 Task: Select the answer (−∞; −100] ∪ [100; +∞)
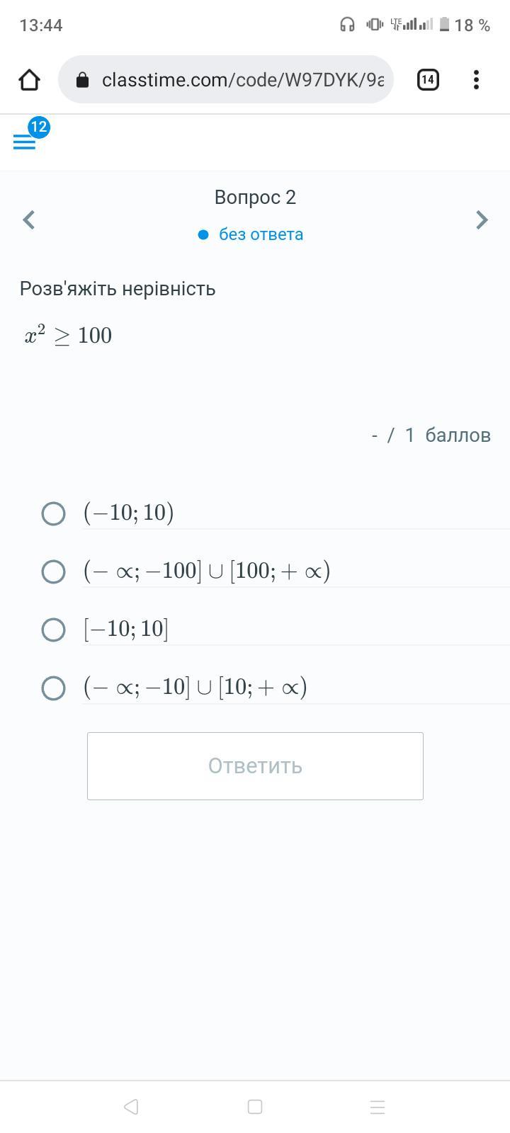tap(54, 571)
